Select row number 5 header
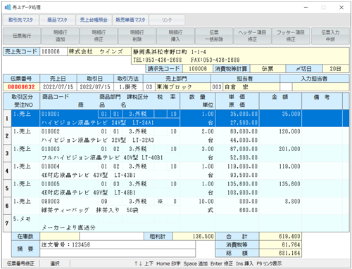The height and width of the screenshot is (269, 352). click(7, 188)
